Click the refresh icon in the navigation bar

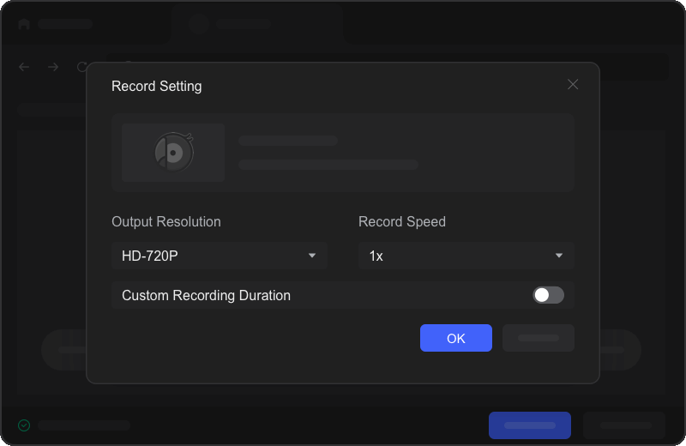(x=82, y=67)
